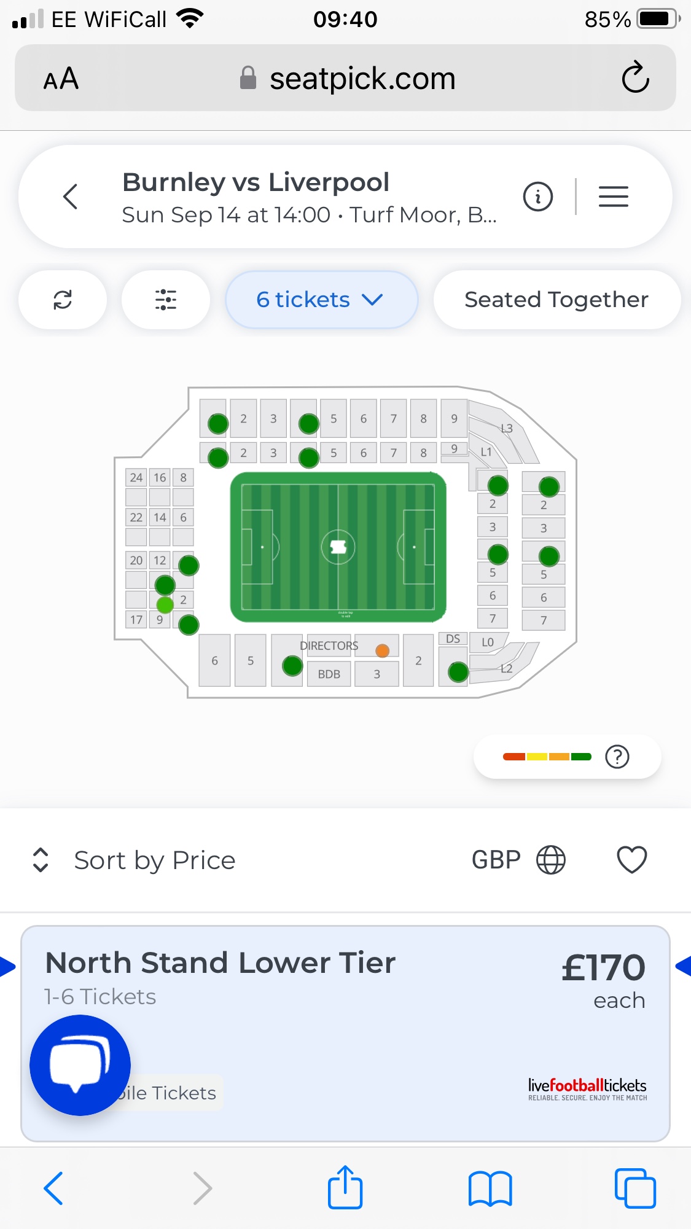Tap the refresh listings icon button
691x1229 pixels.
point(63,300)
